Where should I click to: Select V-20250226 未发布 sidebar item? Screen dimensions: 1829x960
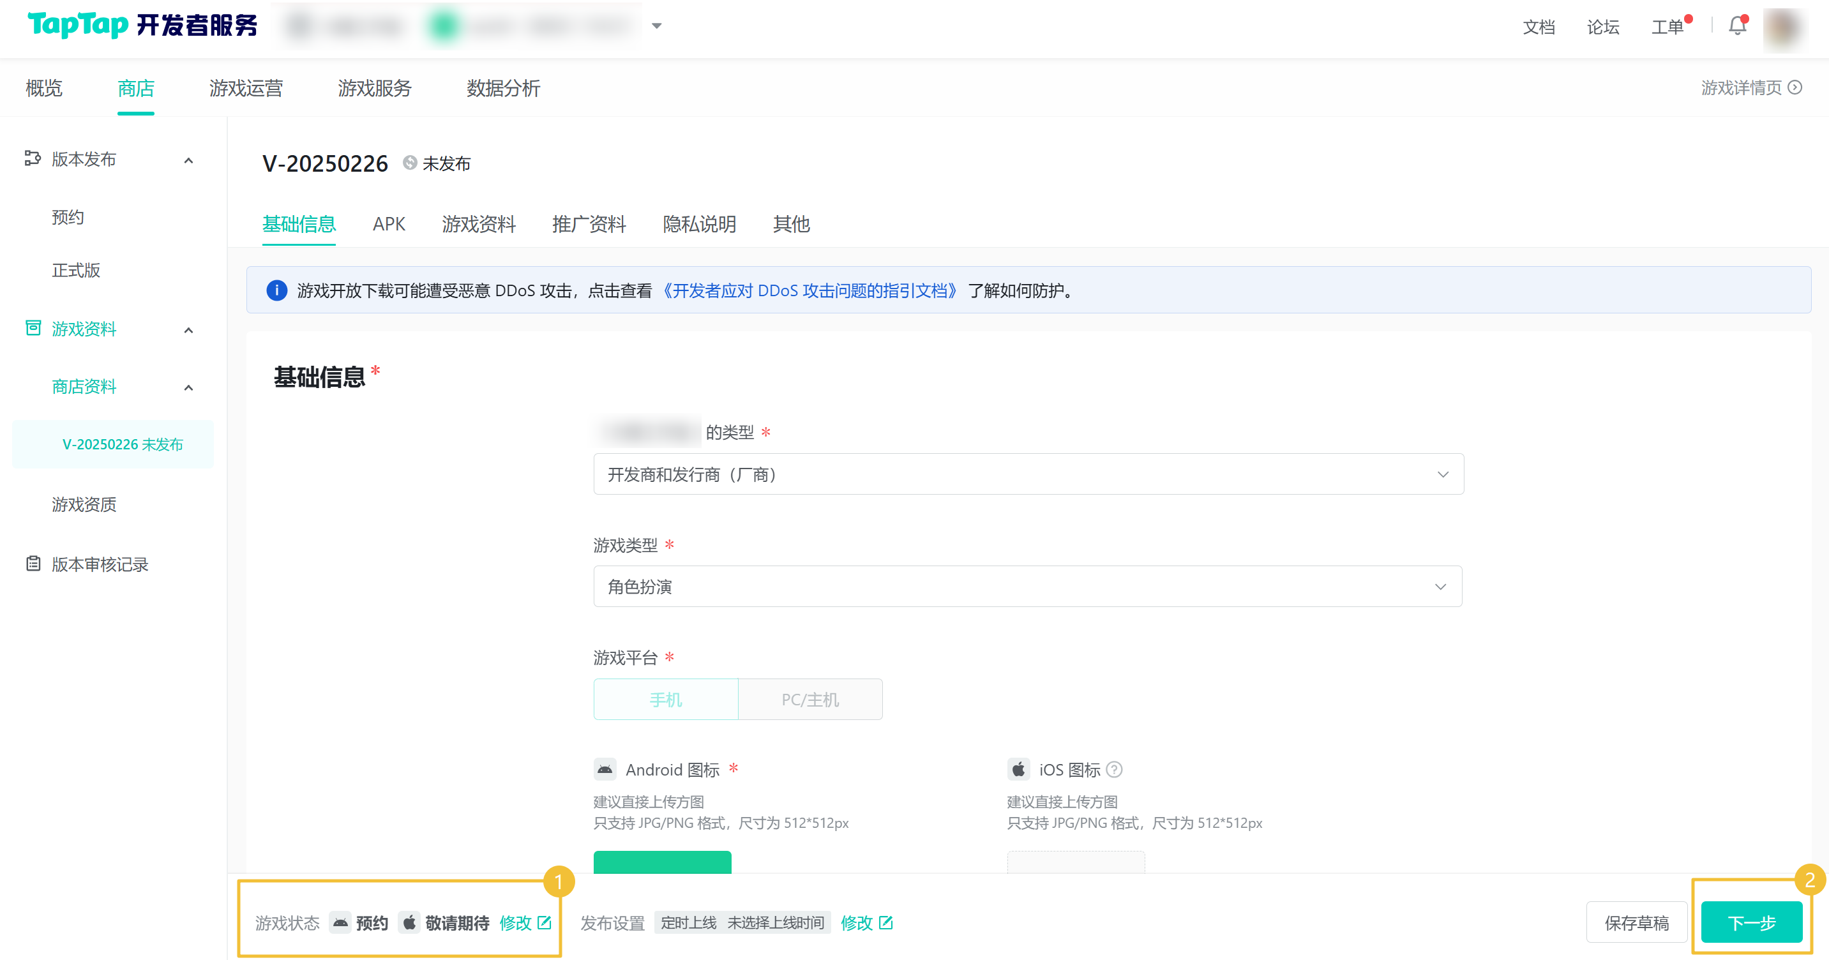(x=113, y=444)
